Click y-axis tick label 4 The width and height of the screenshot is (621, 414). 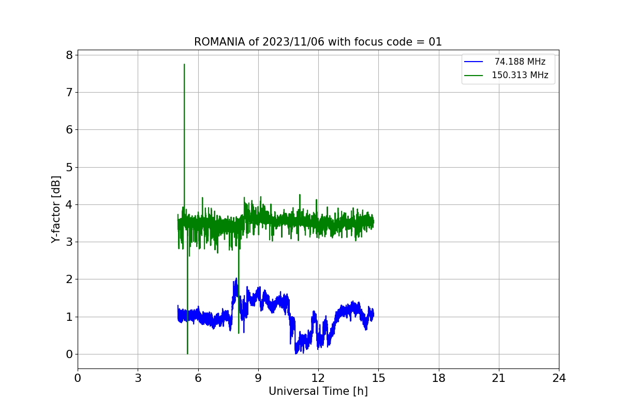point(69,204)
